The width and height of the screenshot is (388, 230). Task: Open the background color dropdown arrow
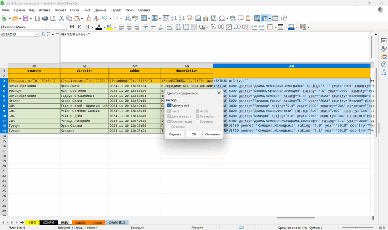tap(114, 27)
